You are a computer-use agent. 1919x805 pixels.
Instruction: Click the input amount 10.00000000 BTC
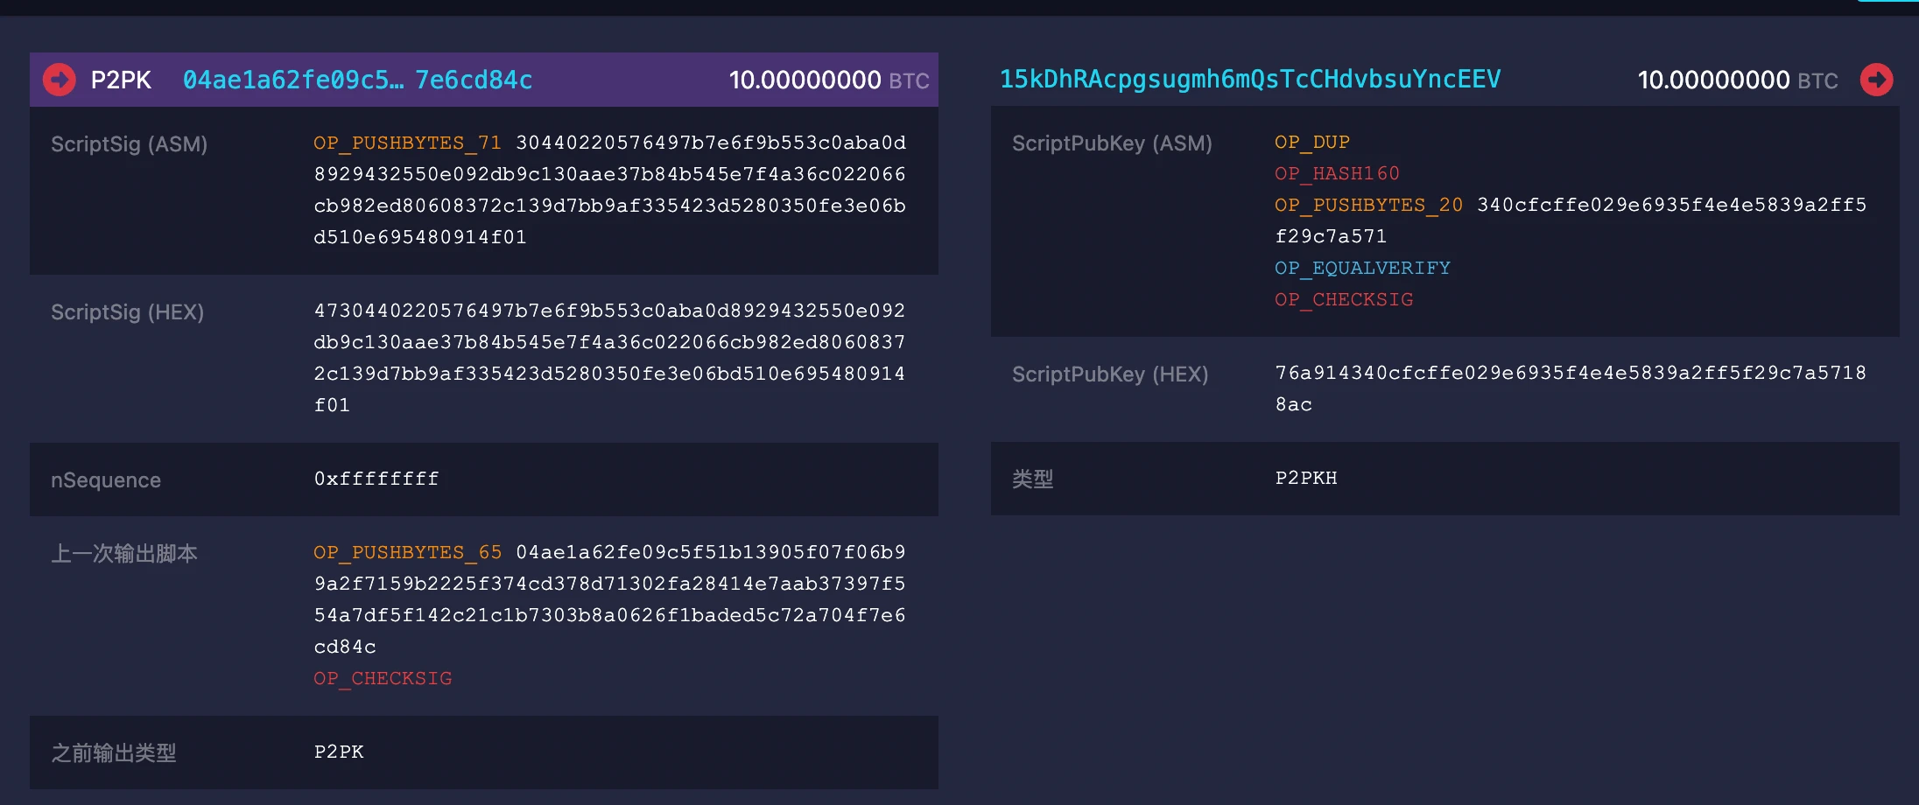click(x=827, y=80)
